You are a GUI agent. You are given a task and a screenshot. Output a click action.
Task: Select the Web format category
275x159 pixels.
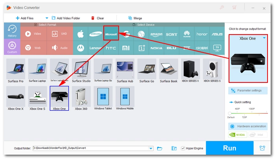pyautogui.click(x=33, y=48)
